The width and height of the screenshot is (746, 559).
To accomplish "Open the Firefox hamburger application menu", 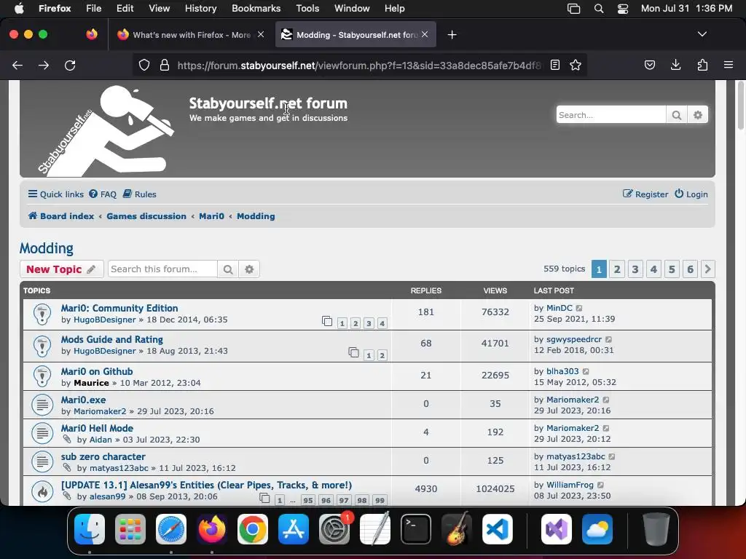I will coord(729,65).
